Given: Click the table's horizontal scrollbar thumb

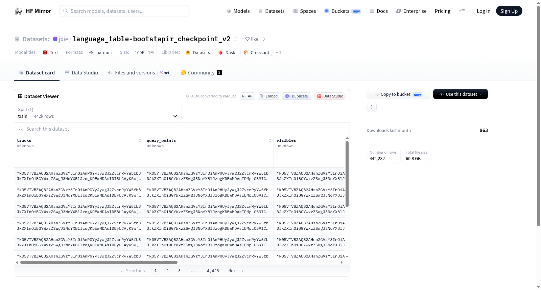Looking at the screenshot, I should [99, 262].
